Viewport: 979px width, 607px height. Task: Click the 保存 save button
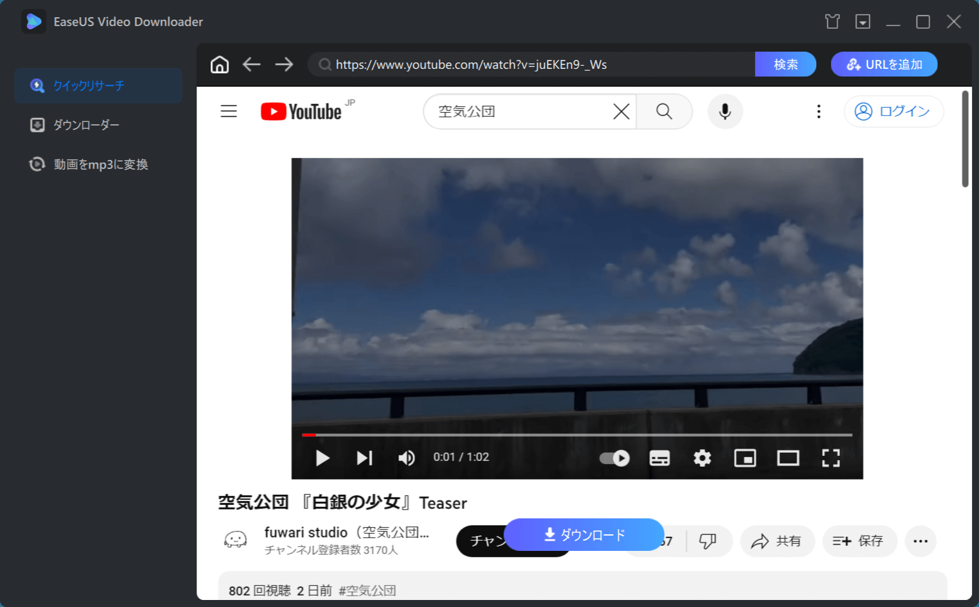pos(859,541)
